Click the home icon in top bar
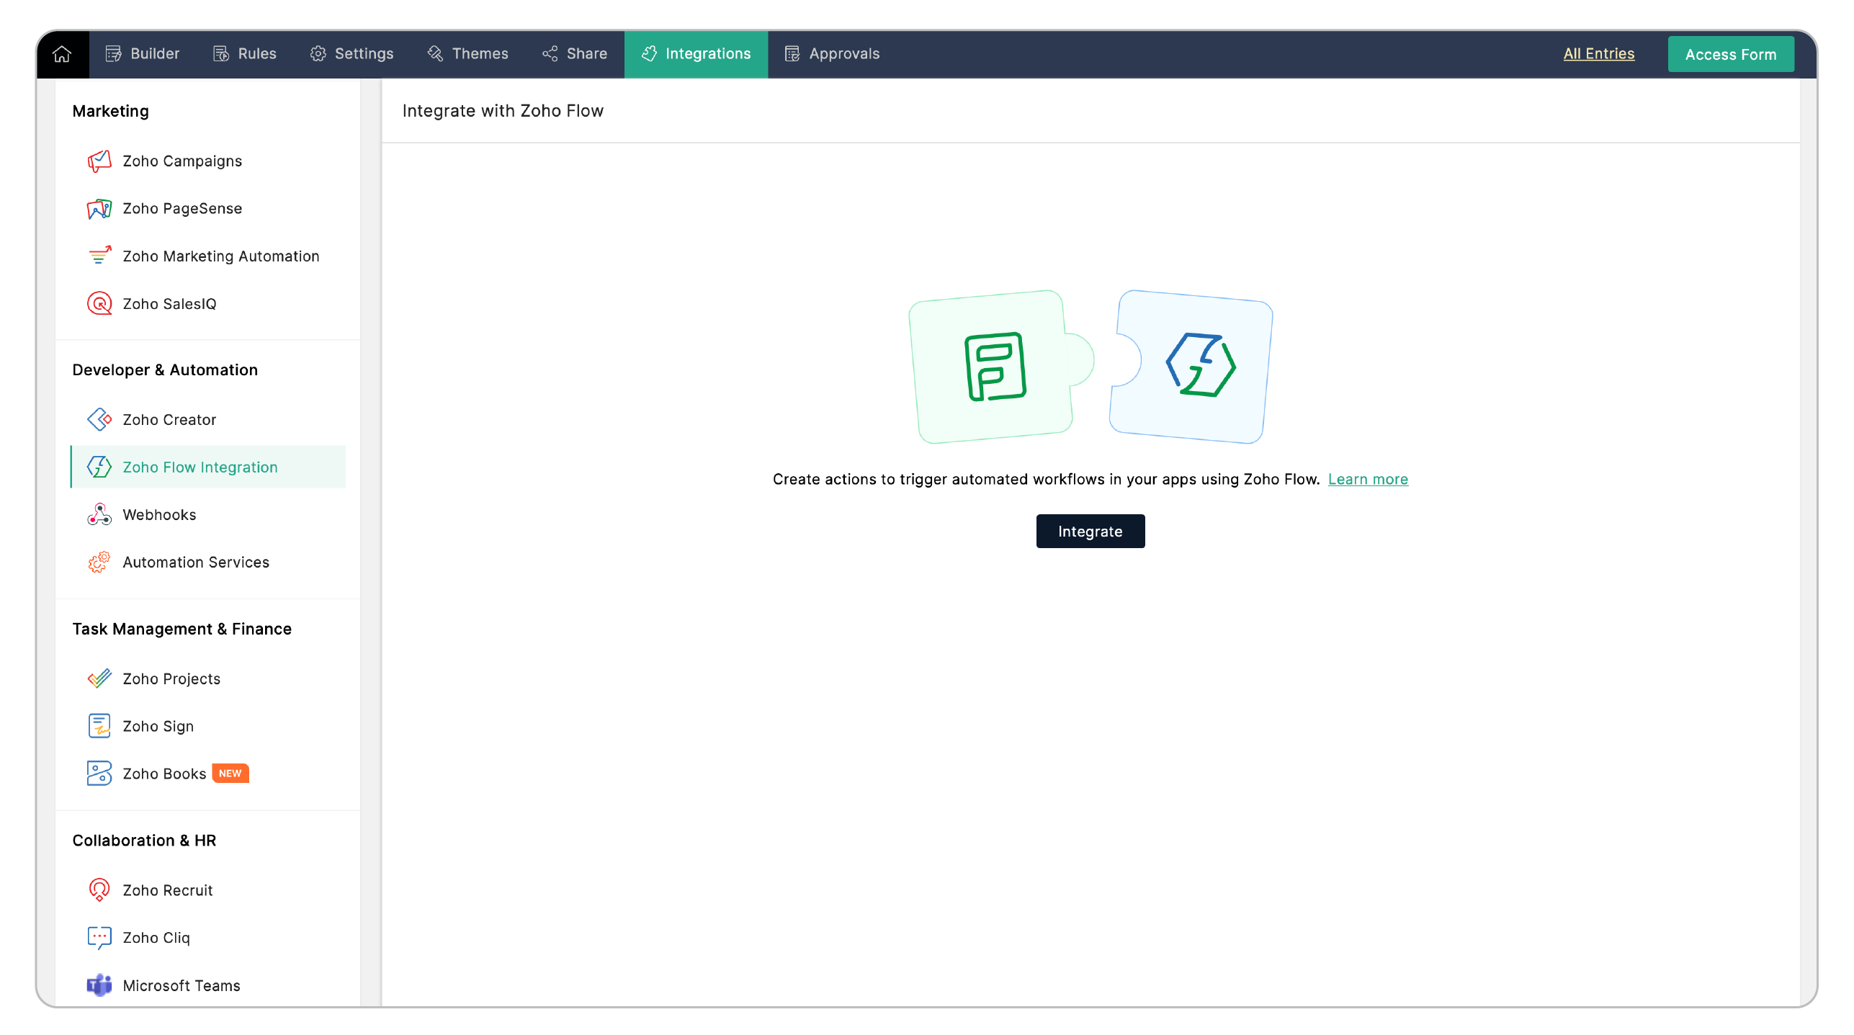This screenshot has height=1035, width=1854. (x=62, y=54)
